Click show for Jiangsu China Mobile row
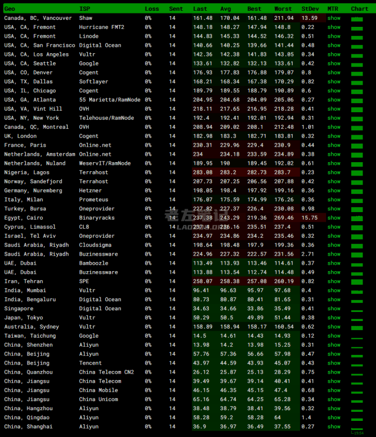This screenshot has height=437, width=376. 334,390
